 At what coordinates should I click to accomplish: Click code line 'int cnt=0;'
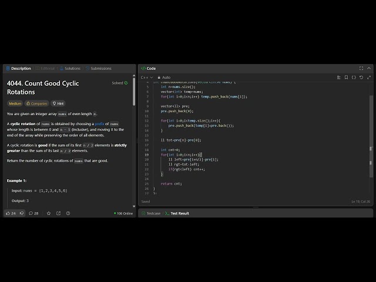(170, 150)
